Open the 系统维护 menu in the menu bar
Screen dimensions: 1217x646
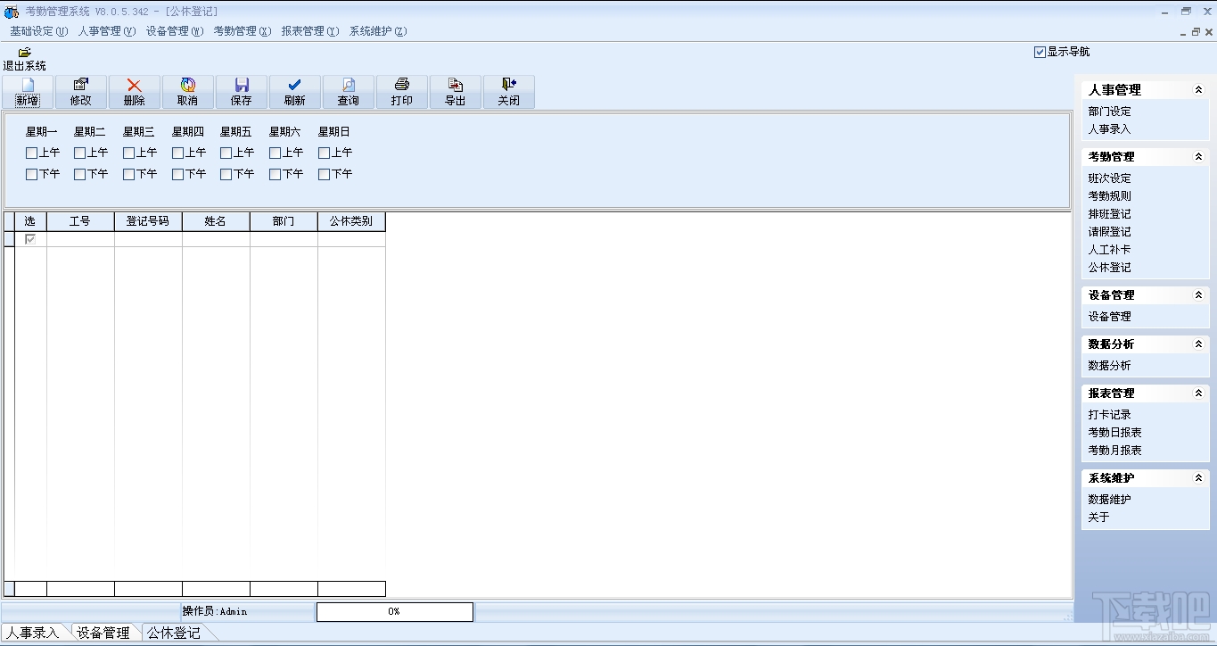[378, 31]
